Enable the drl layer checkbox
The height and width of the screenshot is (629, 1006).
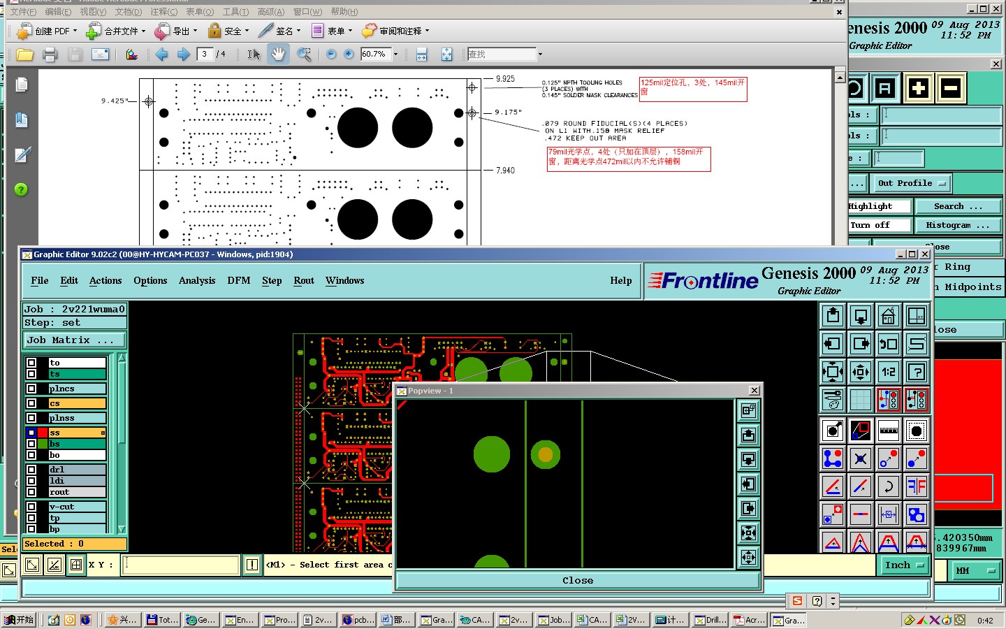(x=31, y=470)
